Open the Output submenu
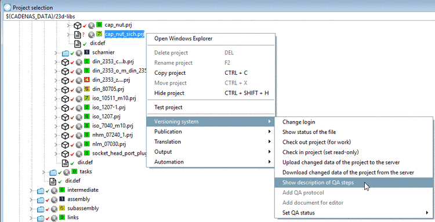435x222 pixels. coord(211,152)
